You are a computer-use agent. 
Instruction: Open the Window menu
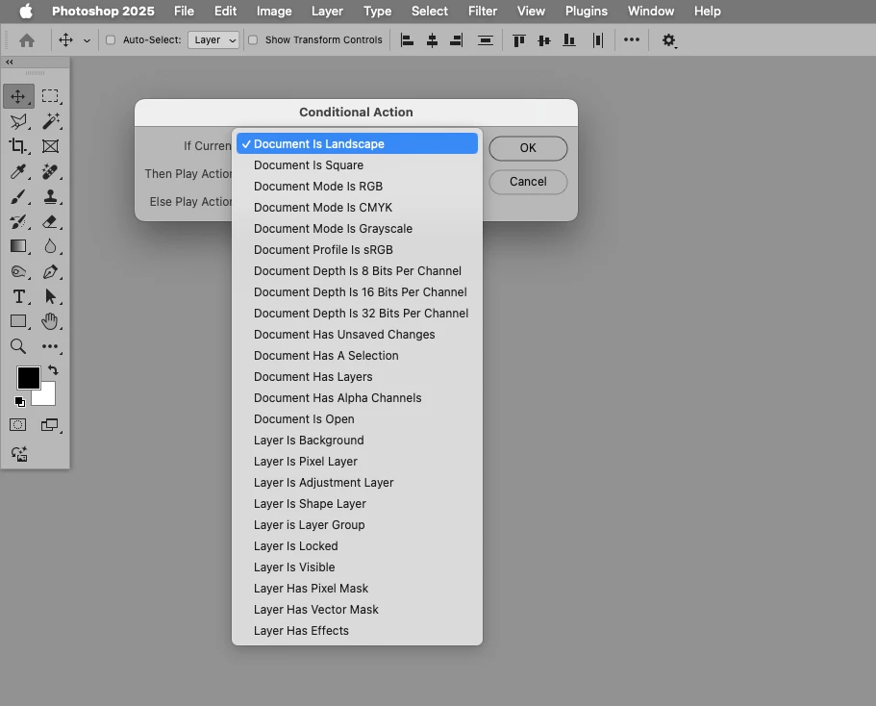[651, 12]
